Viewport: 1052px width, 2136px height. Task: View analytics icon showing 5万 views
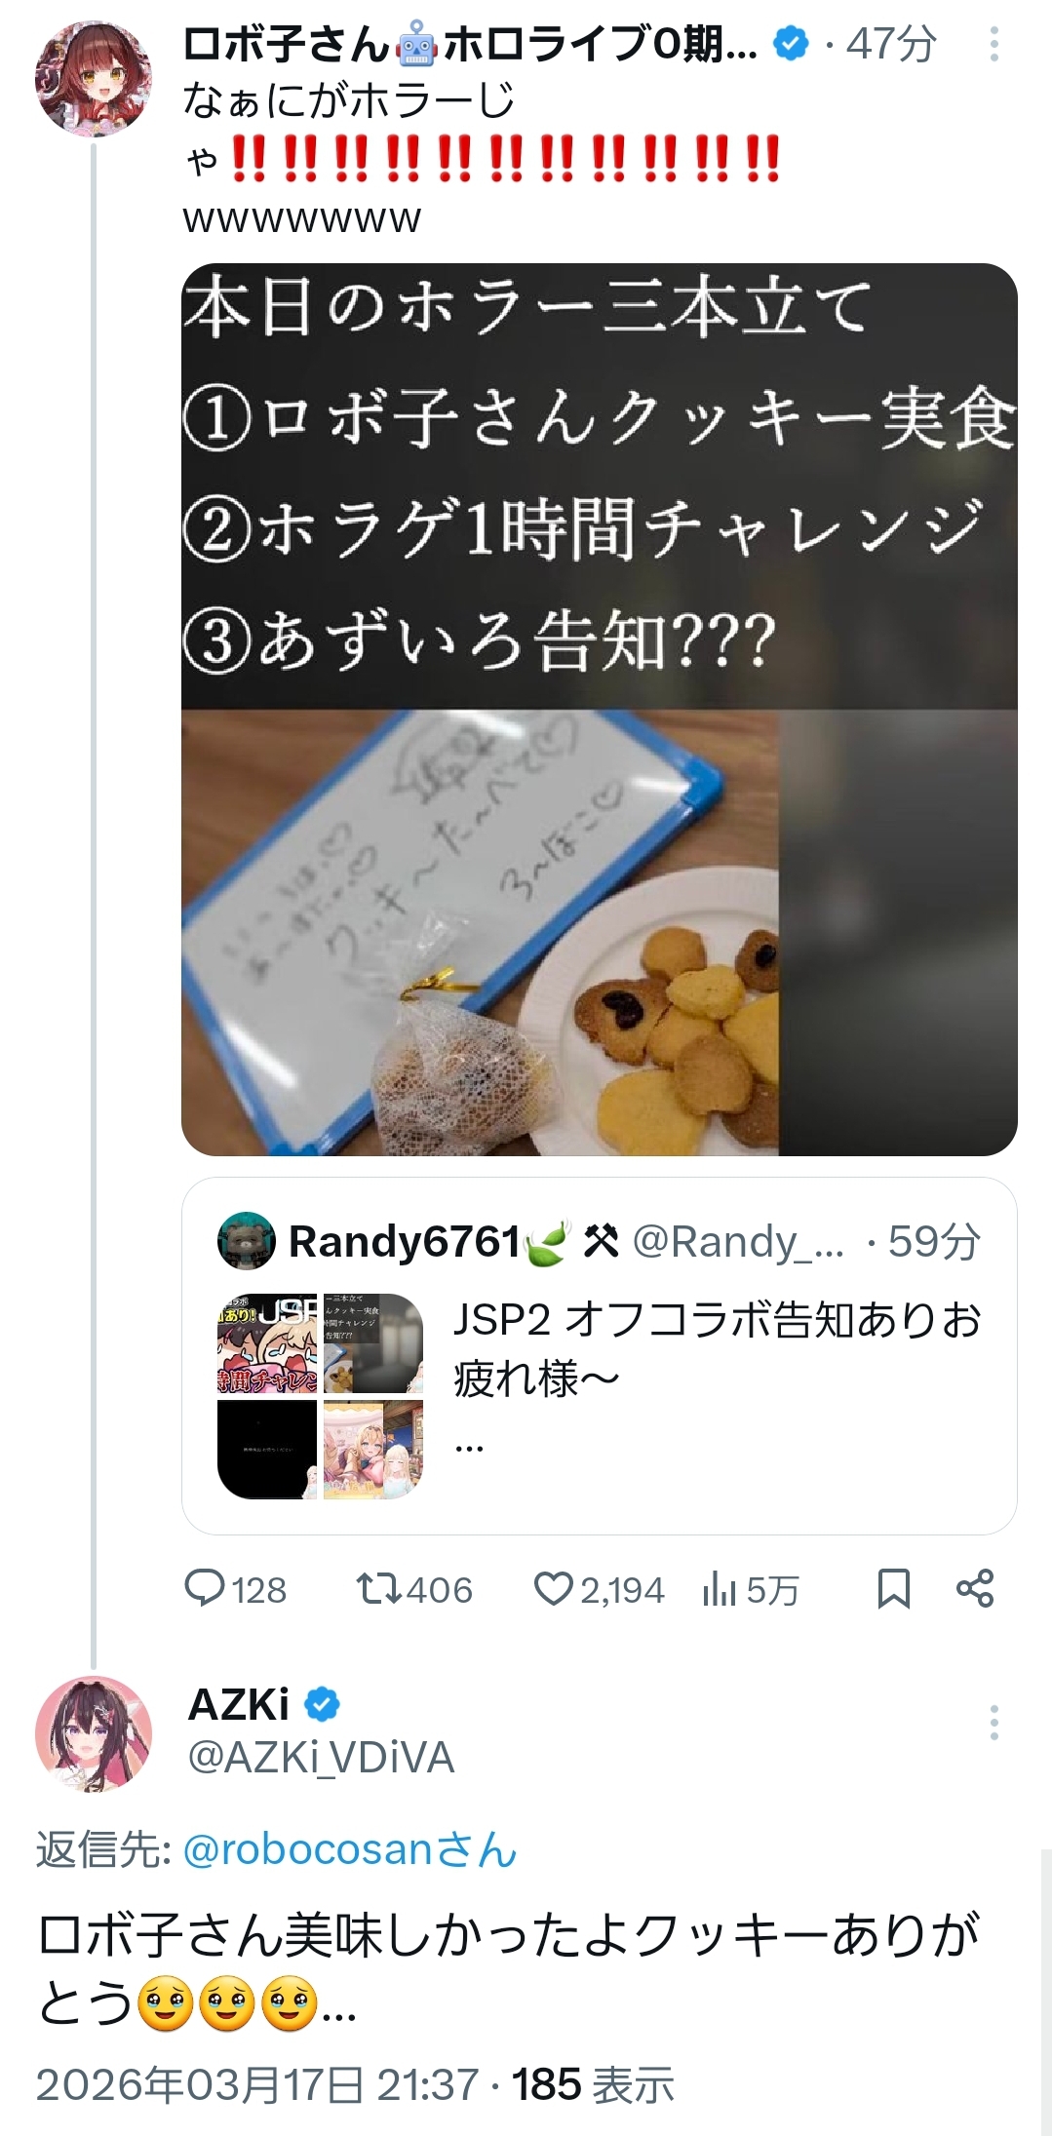(x=719, y=1591)
